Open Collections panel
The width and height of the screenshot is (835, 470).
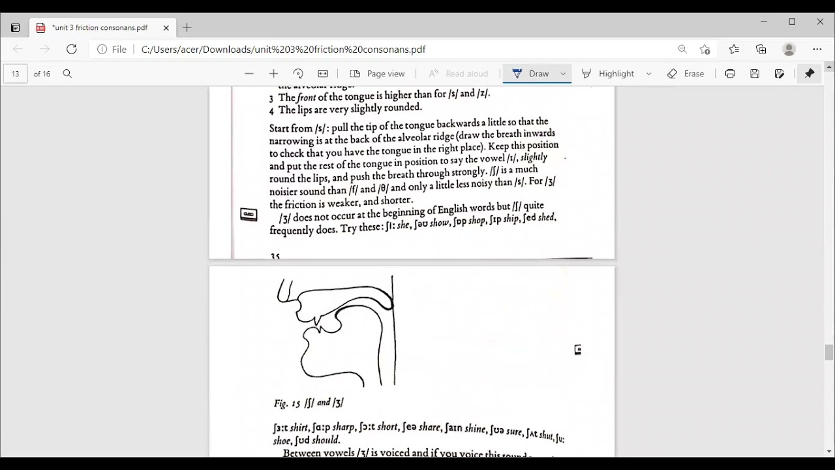pos(761,49)
